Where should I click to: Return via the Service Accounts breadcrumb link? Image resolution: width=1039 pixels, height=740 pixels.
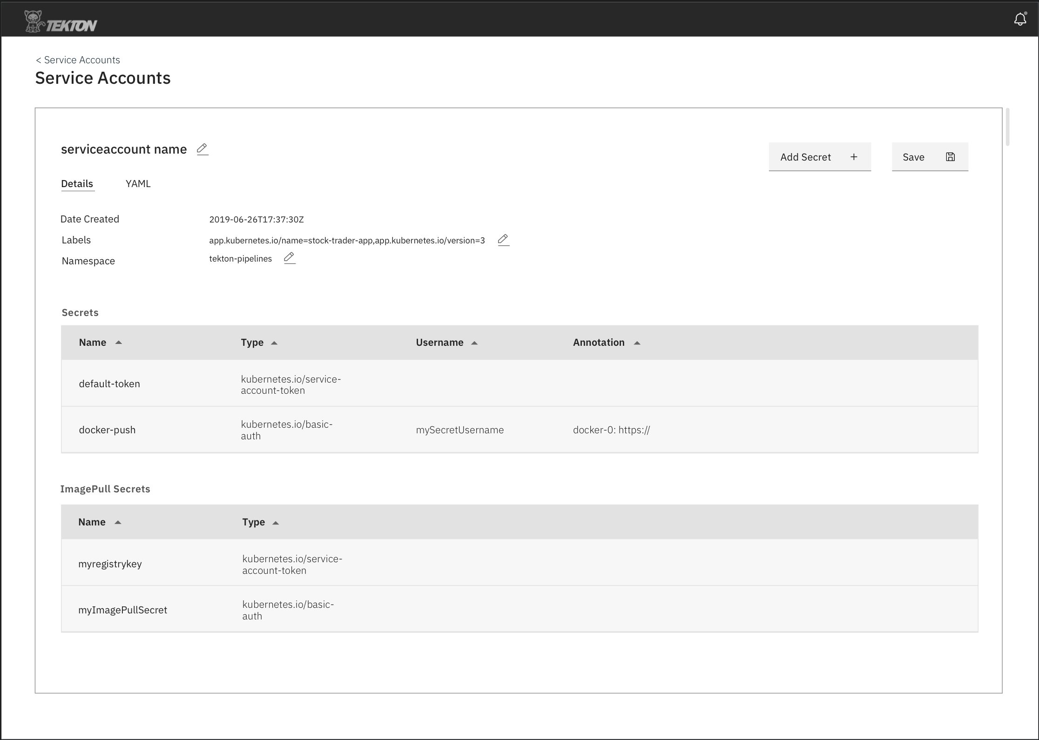[x=81, y=60]
